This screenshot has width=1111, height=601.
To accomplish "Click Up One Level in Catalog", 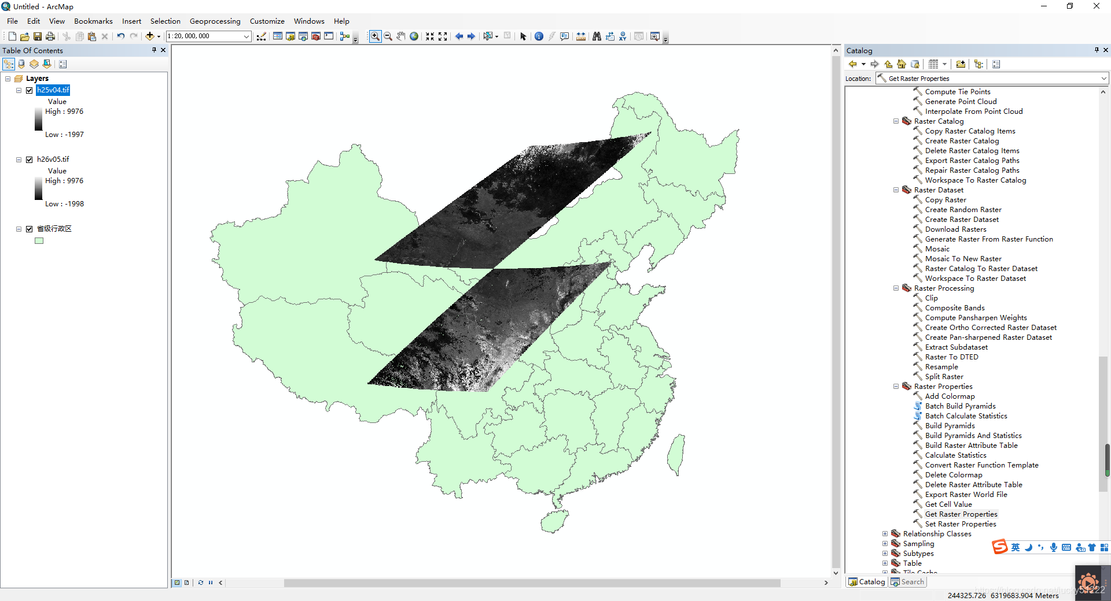I will coord(889,64).
